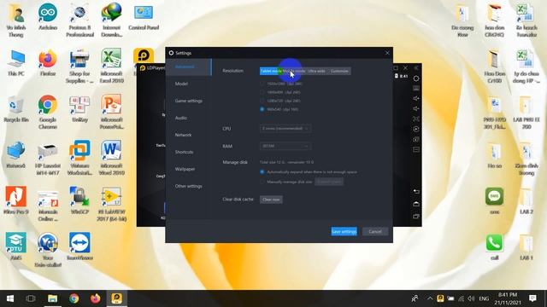Click Clear now disk cache button

(x=271, y=200)
